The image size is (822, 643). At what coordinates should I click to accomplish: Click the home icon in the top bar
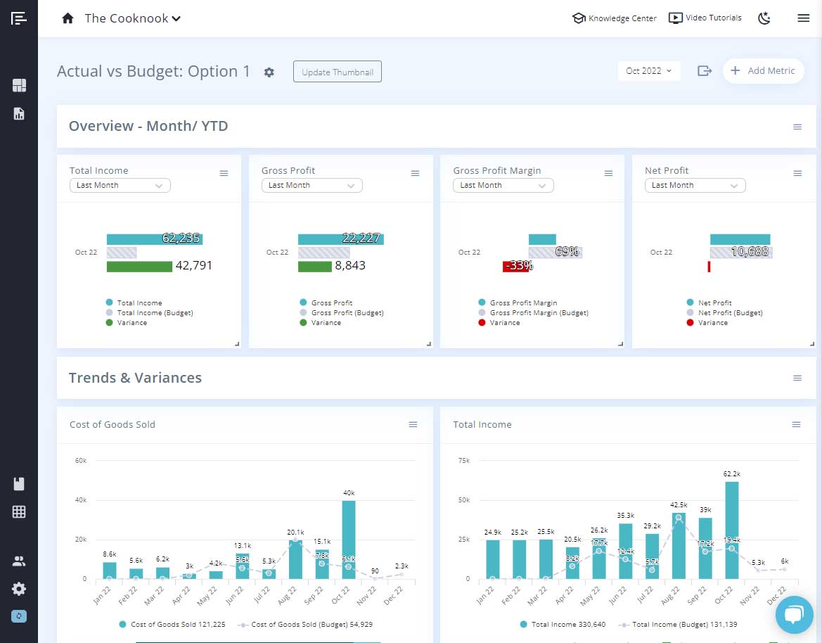pos(67,18)
